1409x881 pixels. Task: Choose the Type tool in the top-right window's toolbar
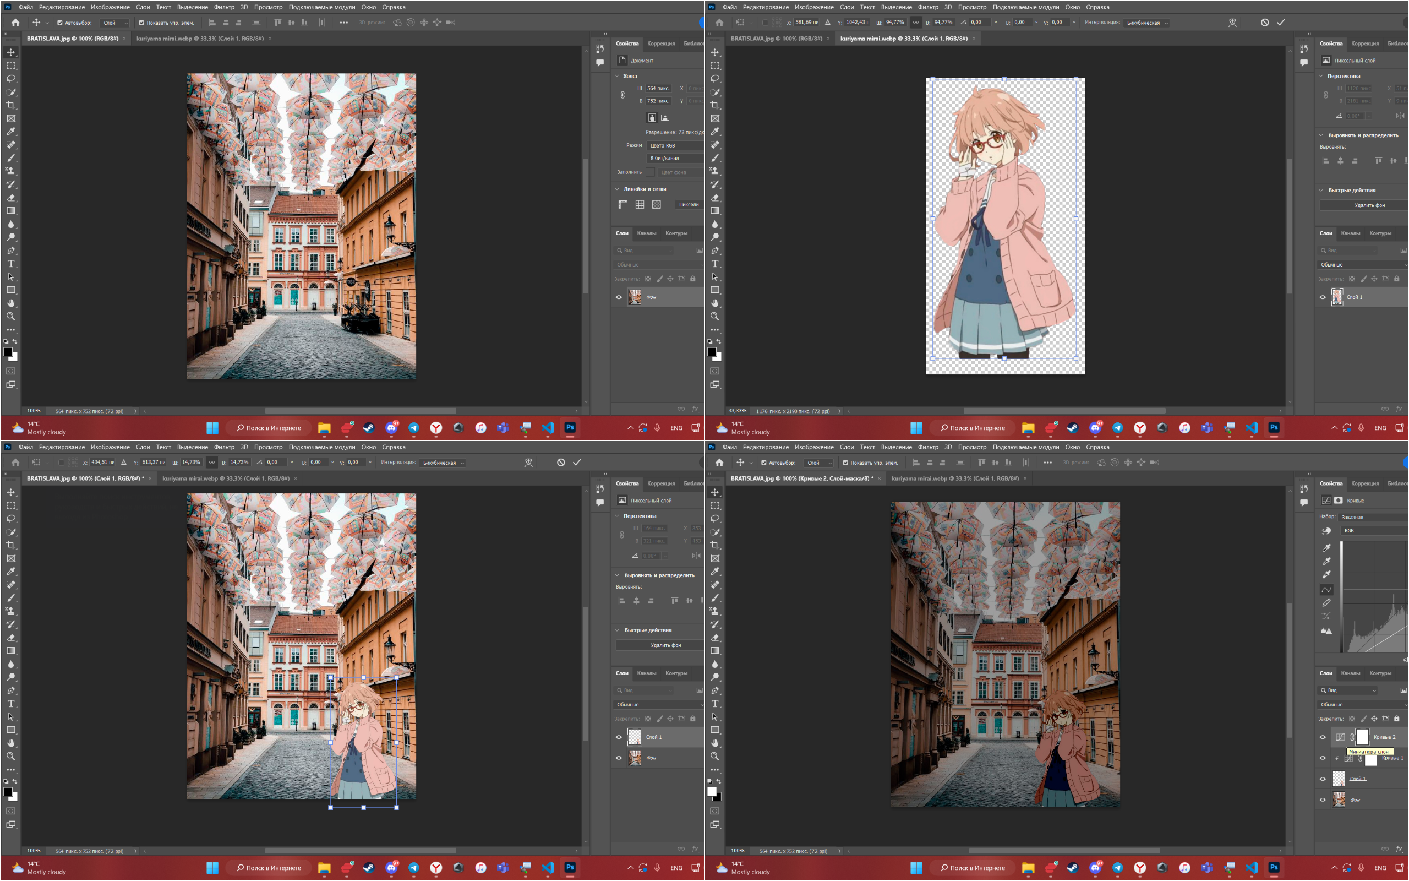[714, 264]
